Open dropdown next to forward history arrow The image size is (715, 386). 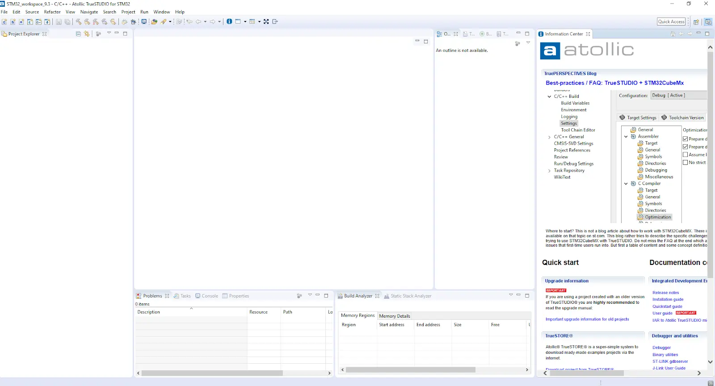click(219, 21)
